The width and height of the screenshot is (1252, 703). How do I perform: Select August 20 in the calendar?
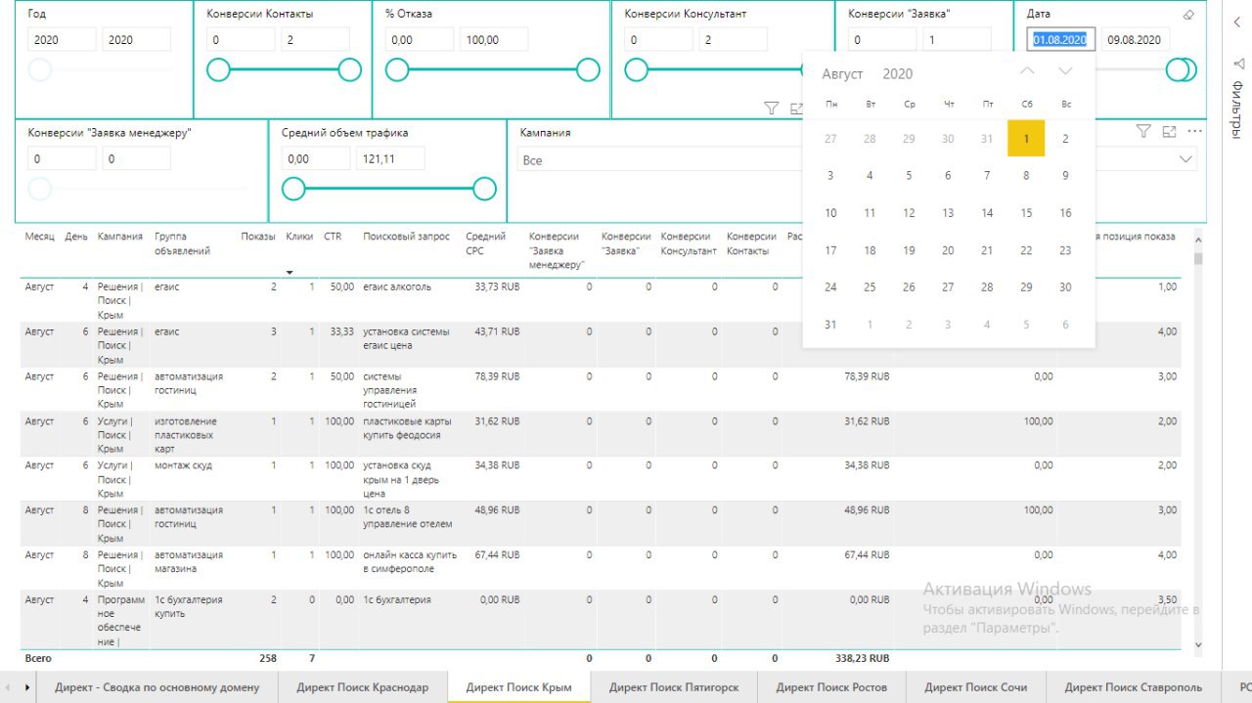coord(948,250)
